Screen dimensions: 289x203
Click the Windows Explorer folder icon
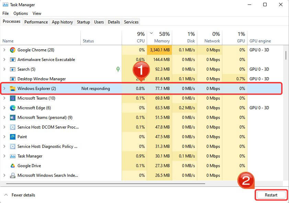(x=13, y=88)
